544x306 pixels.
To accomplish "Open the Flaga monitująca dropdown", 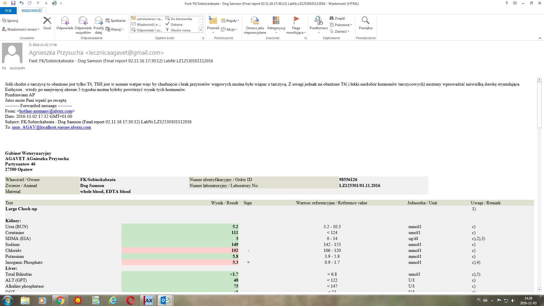I will click(305, 33).
